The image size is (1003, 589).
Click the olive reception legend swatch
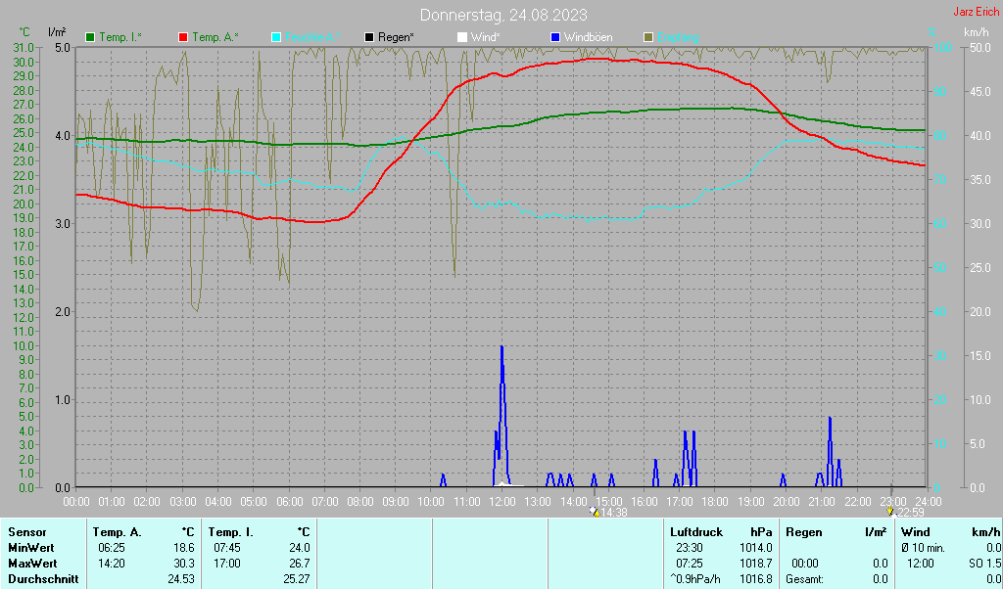(647, 37)
